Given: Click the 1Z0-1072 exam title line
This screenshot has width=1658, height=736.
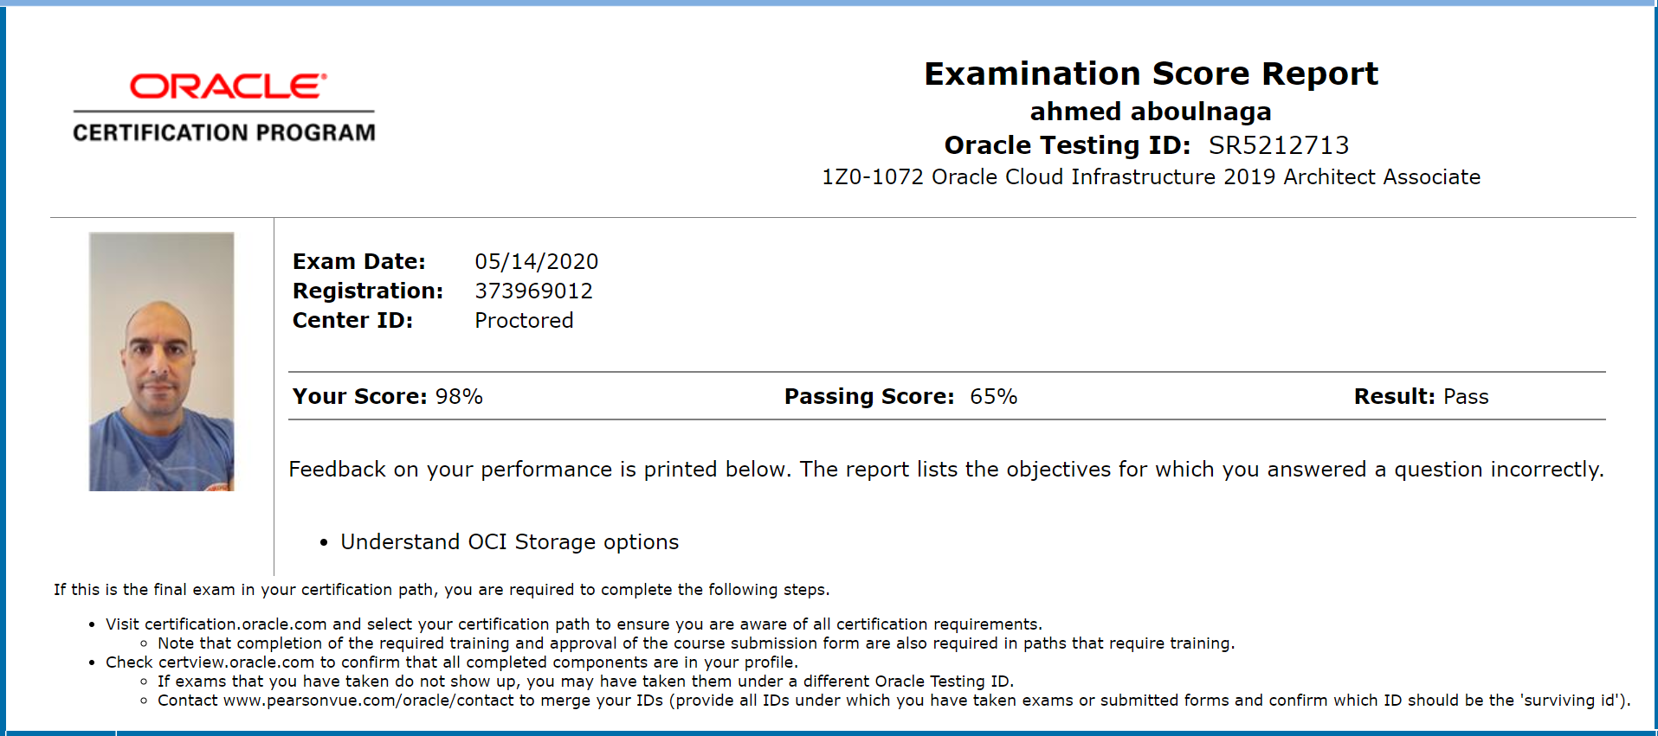Looking at the screenshot, I should coord(1151,177).
